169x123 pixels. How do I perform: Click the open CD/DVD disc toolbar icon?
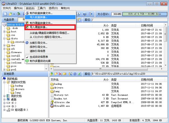[x=19, y=14]
